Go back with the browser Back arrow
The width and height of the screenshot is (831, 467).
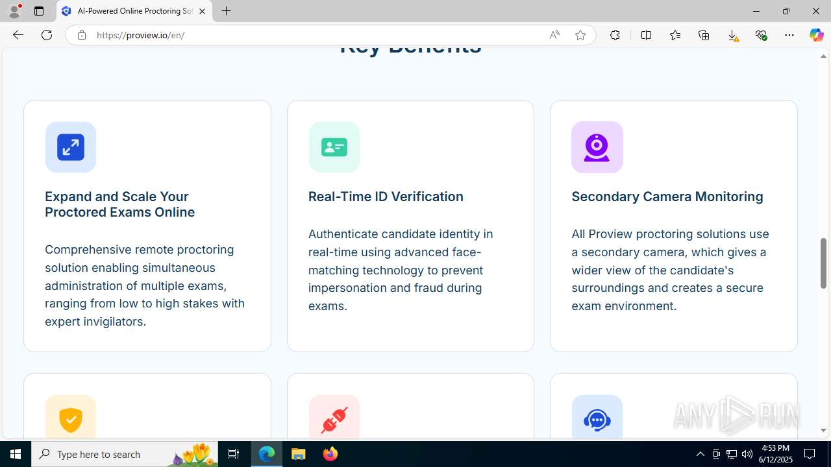click(x=18, y=35)
